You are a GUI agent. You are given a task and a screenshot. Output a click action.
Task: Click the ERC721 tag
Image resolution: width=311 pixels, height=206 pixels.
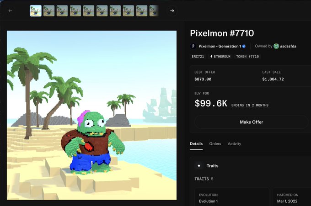[198, 57]
